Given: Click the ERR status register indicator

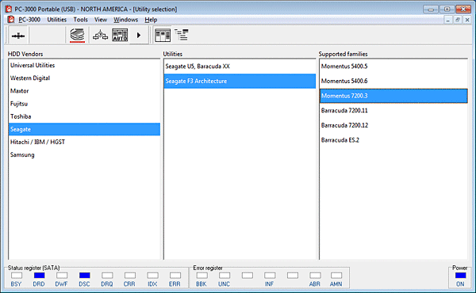Looking at the screenshot, I should click(175, 275).
